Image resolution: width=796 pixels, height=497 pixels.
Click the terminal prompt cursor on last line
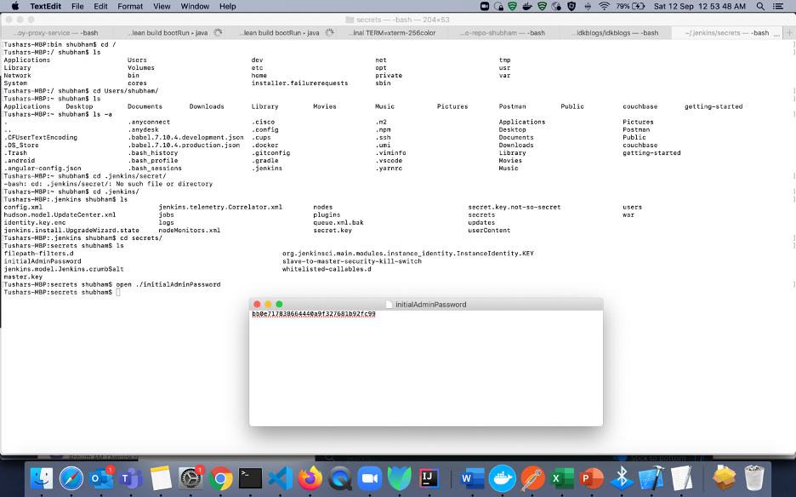(117, 292)
